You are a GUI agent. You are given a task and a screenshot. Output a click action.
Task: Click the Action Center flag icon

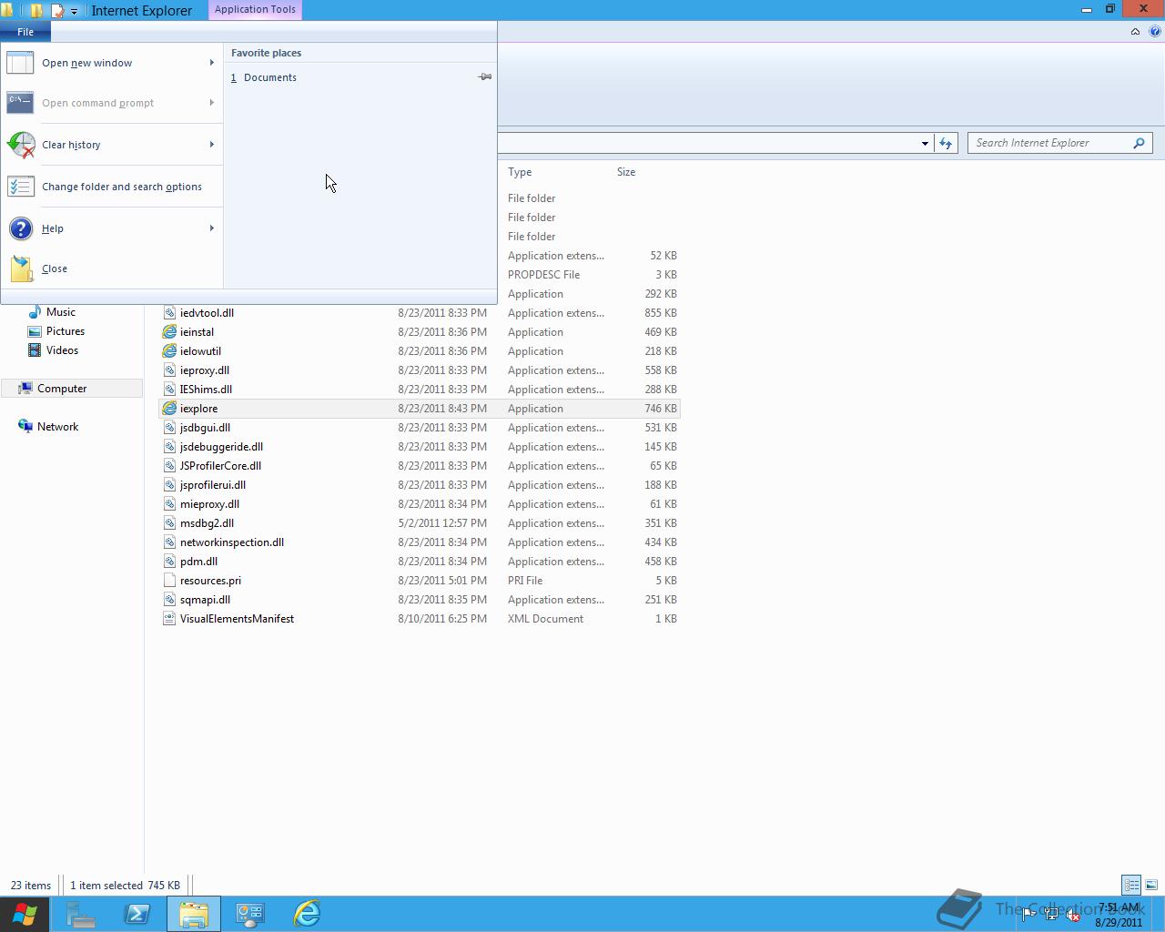(x=1028, y=915)
